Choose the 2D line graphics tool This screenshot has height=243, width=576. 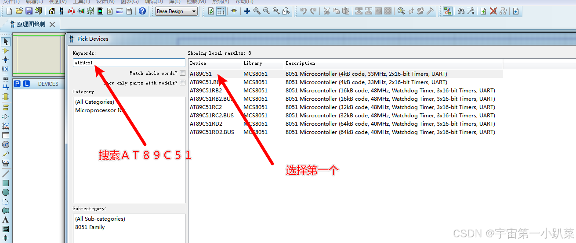tap(6, 174)
